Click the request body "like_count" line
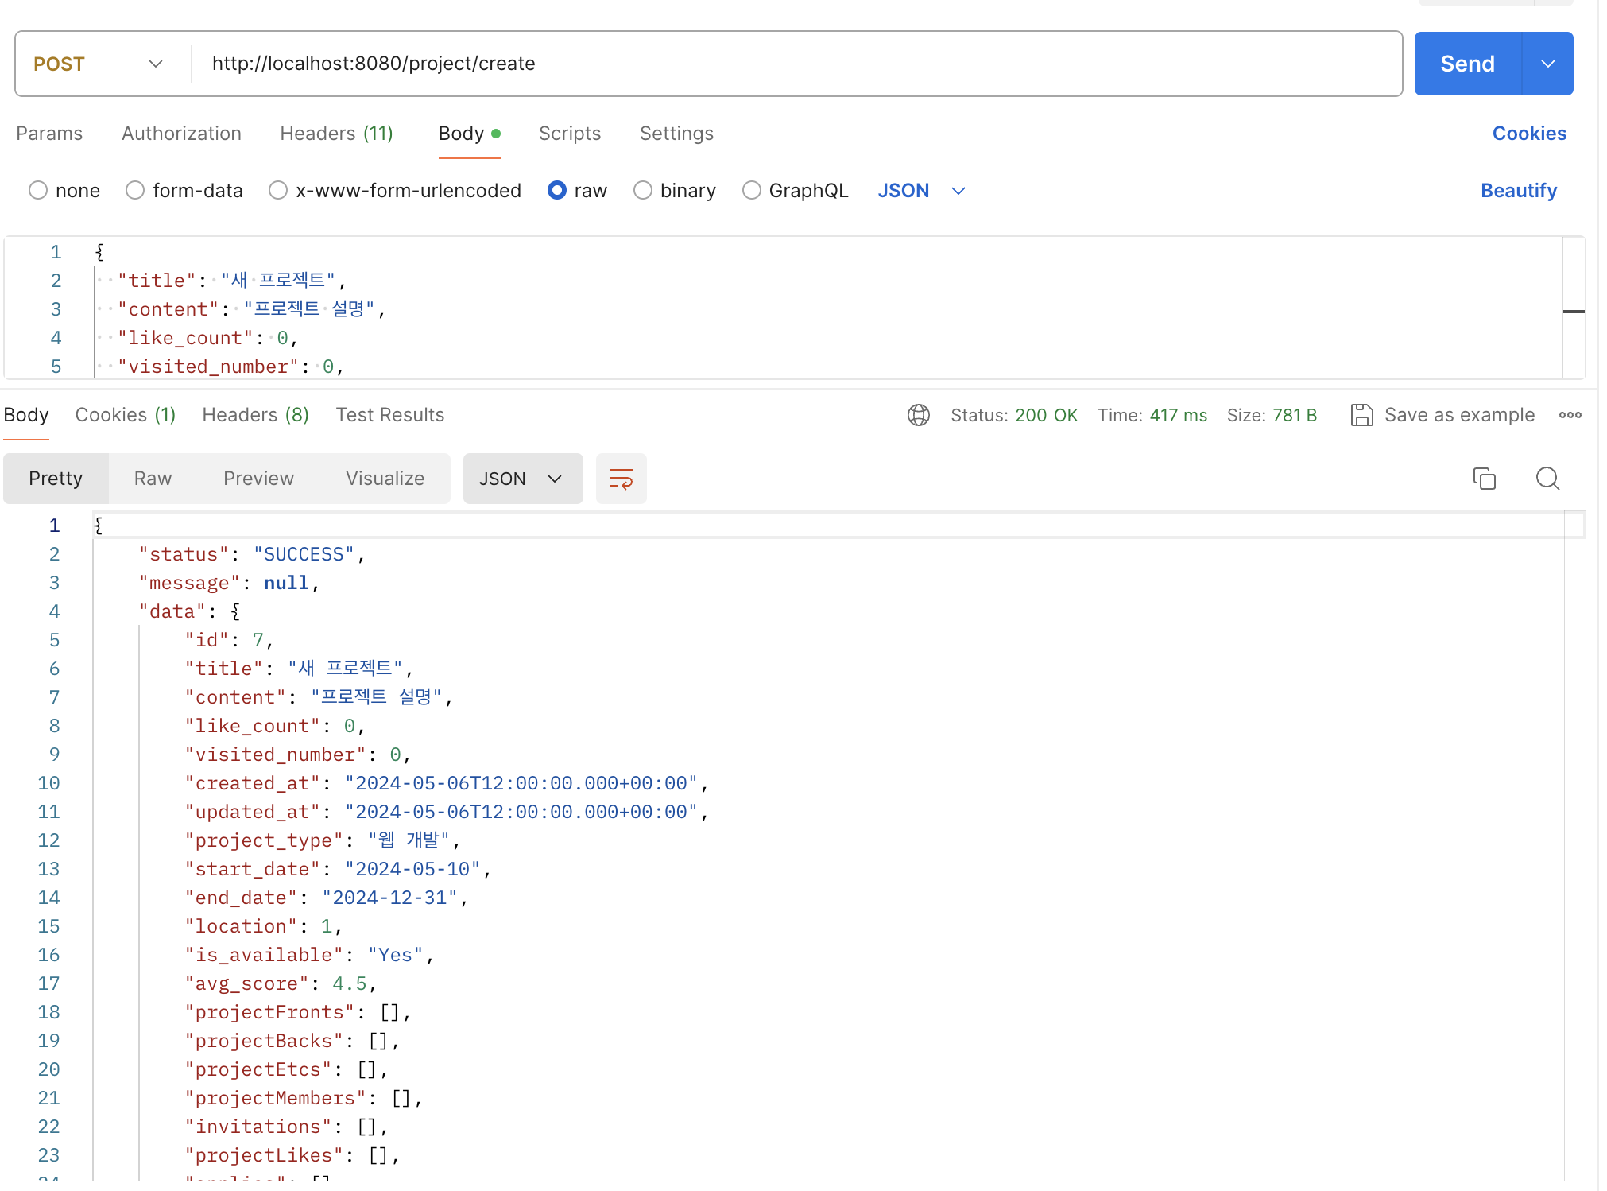The height and width of the screenshot is (1191, 1607). pos(207,338)
